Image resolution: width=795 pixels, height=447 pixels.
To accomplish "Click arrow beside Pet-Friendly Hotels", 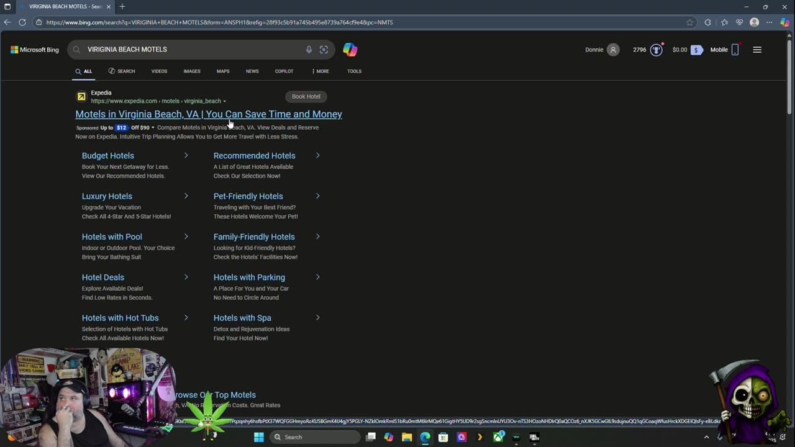I will 317,196.
